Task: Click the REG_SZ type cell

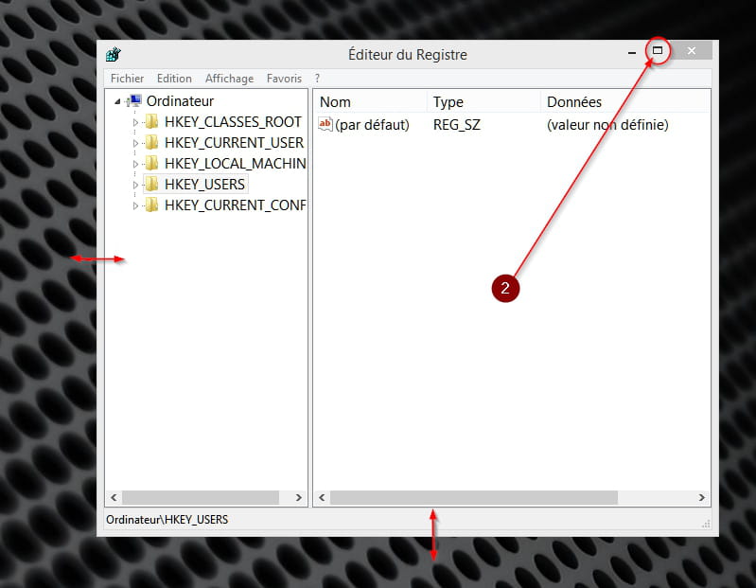Action: (x=457, y=125)
